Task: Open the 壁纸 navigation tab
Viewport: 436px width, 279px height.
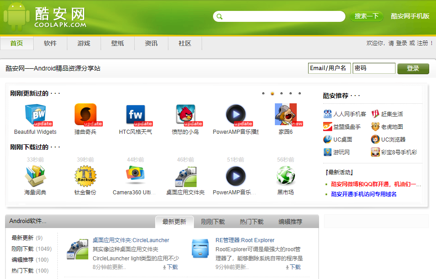Action: [x=117, y=43]
